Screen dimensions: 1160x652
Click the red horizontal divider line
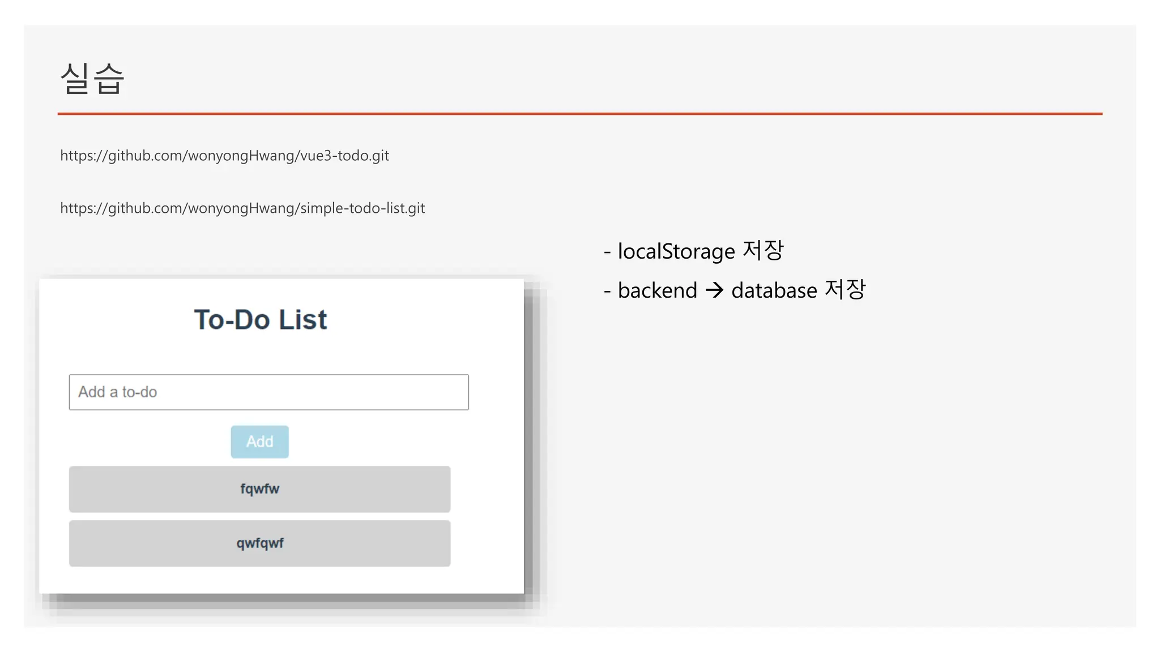pyautogui.click(x=579, y=114)
